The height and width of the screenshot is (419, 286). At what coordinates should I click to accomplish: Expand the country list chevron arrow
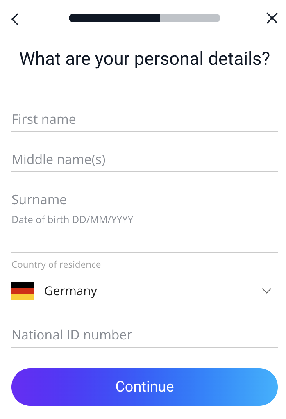tap(267, 291)
